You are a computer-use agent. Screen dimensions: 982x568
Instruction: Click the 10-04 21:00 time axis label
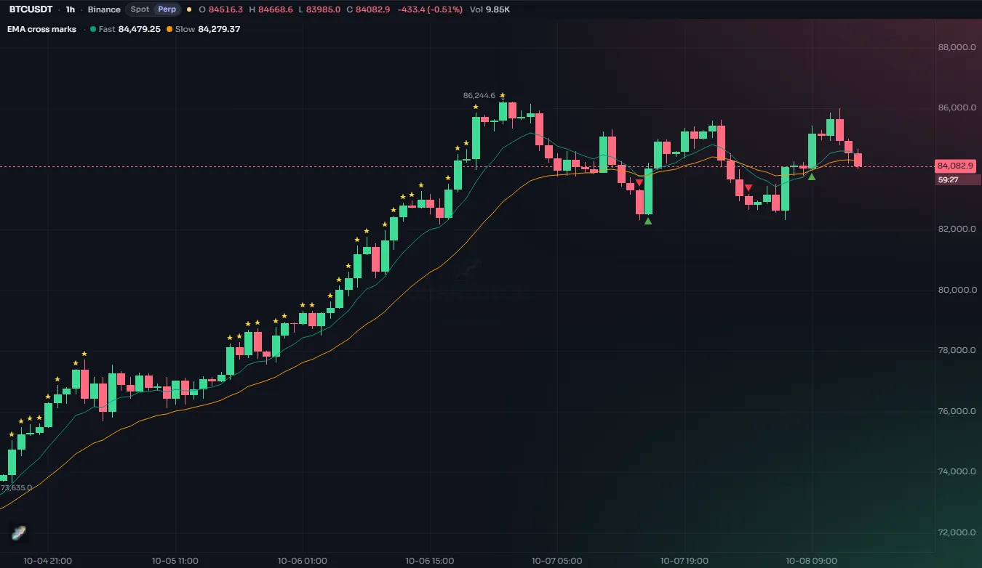tap(48, 561)
